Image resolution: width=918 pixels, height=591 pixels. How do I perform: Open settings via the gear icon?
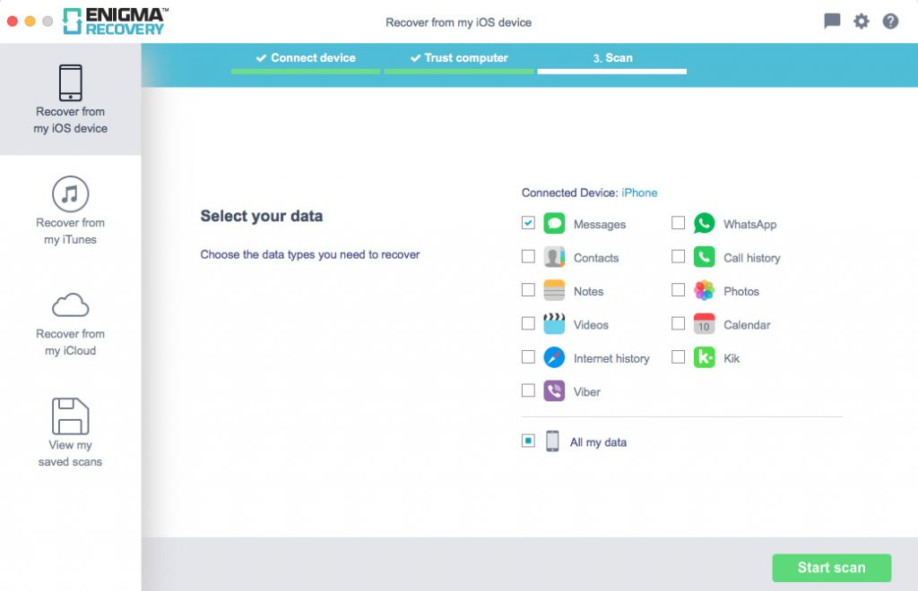pyautogui.click(x=861, y=21)
